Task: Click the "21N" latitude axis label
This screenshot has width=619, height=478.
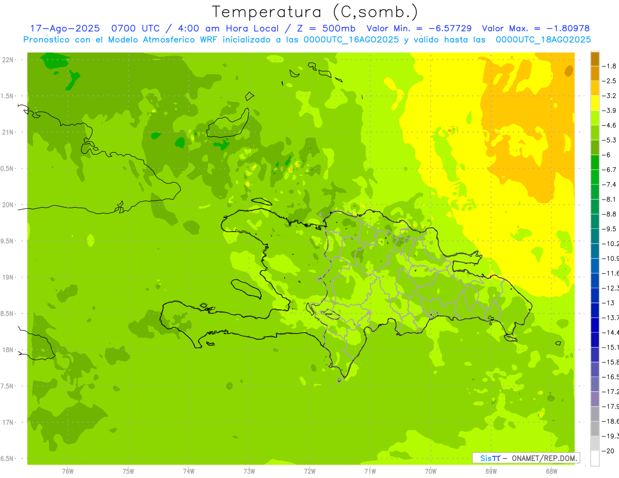Action: [x=7, y=133]
